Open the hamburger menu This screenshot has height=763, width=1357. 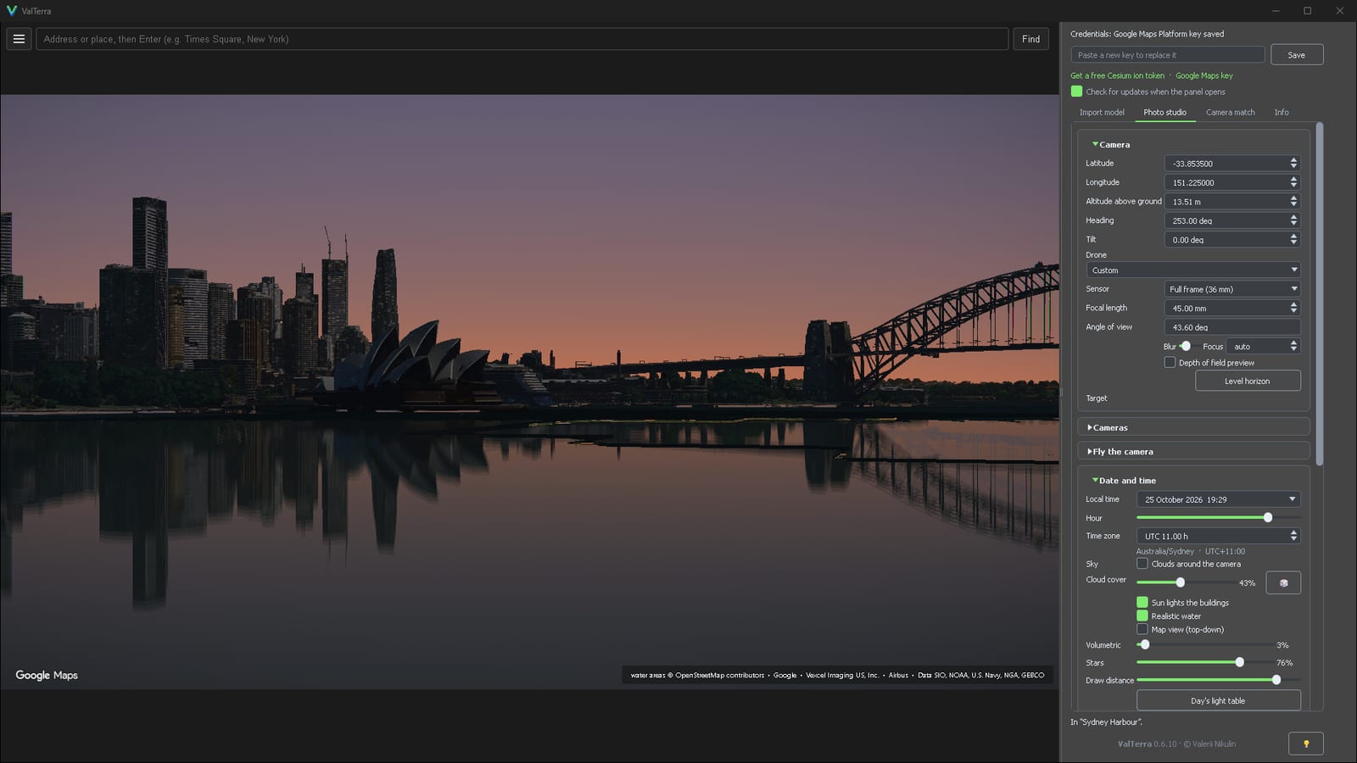19,39
